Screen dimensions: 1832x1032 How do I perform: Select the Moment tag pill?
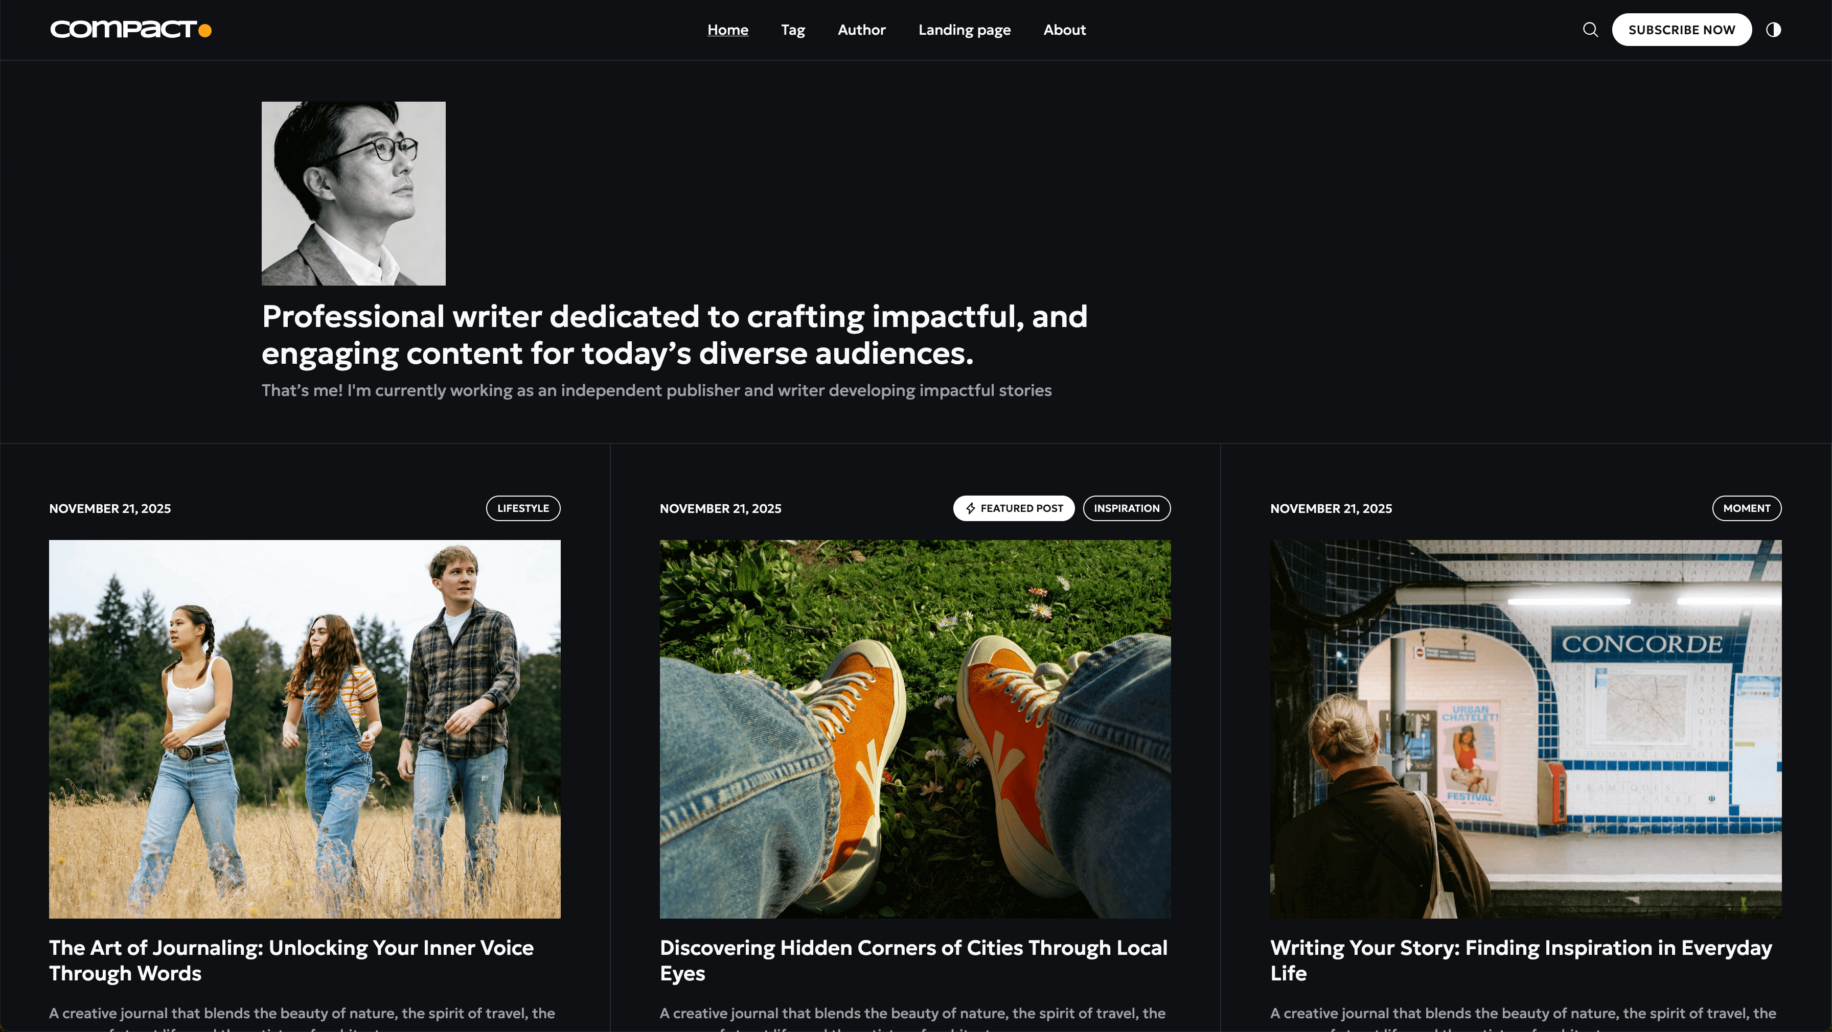pos(1746,508)
